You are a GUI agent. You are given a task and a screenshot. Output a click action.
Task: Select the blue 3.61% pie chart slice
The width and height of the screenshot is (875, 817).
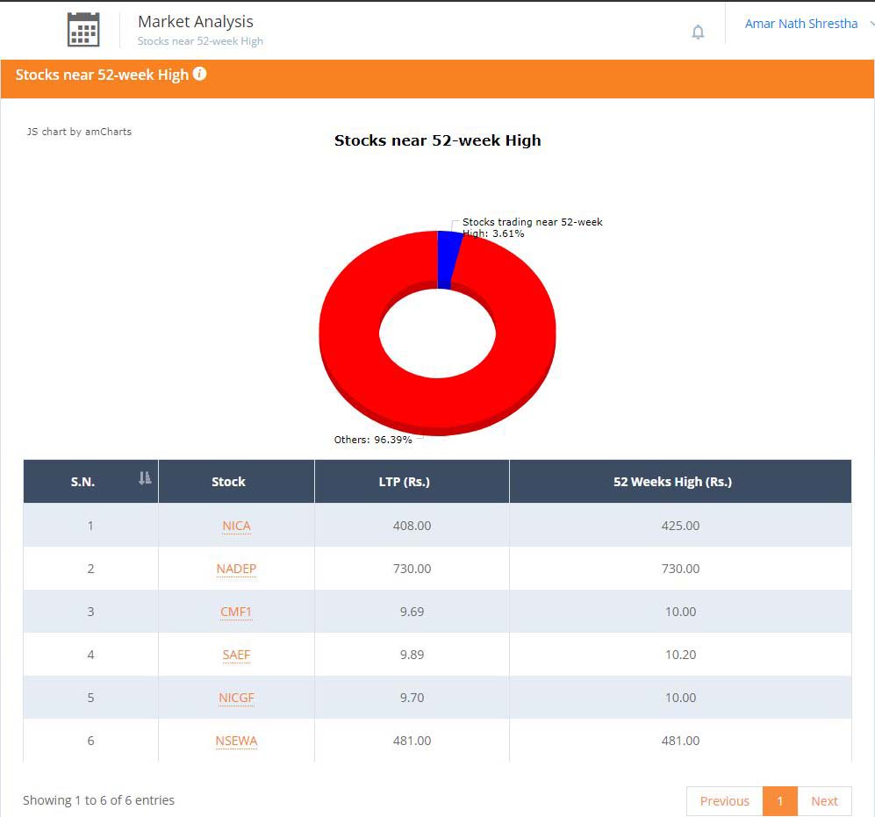(448, 254)
